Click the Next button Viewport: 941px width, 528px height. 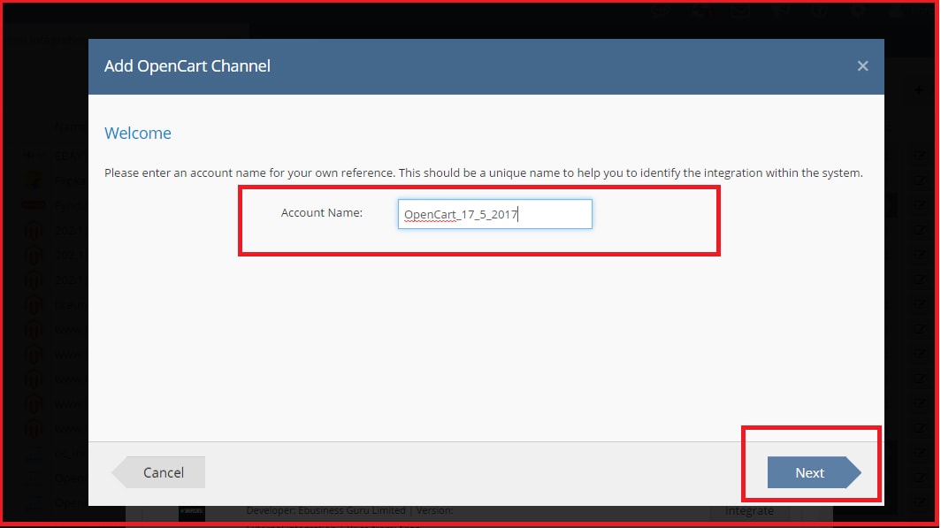coord(814,473)
